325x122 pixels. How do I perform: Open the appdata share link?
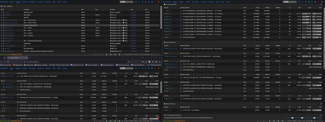(7, 12)
